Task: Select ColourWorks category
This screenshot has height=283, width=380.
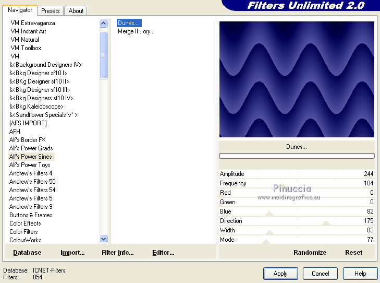Action: point(26,240)
